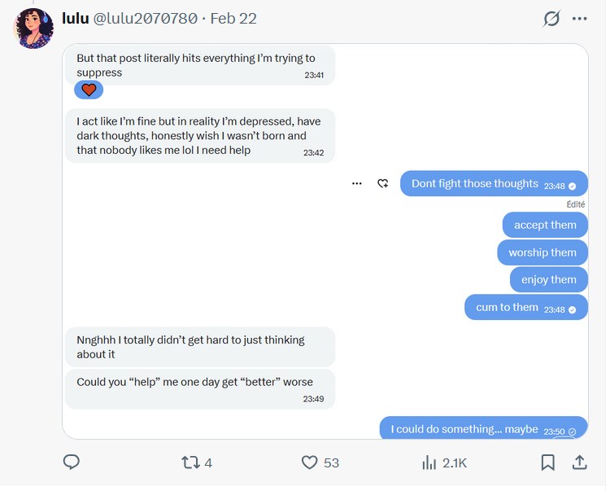Click the like count showing 53
Viewport: 610px width, 491px height.
click(x=331, y=463)
